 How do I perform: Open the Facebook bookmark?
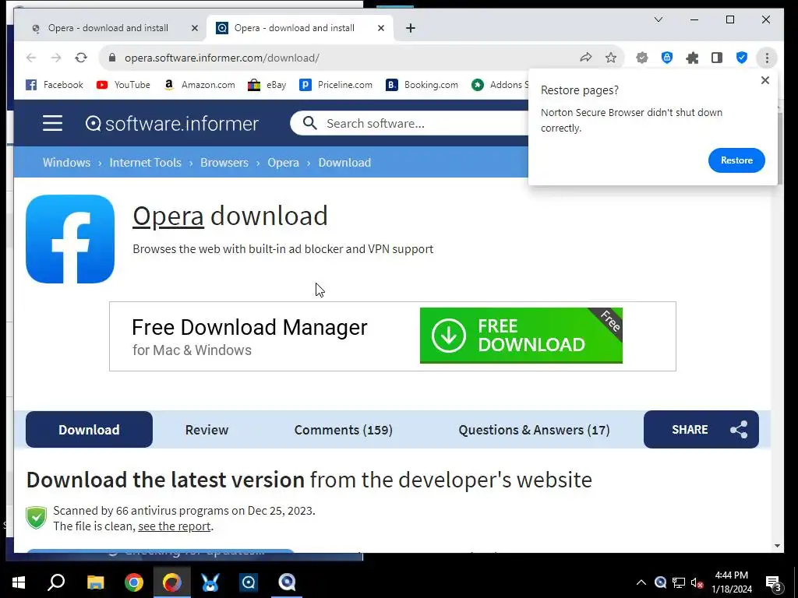click(x=55, y=85)
